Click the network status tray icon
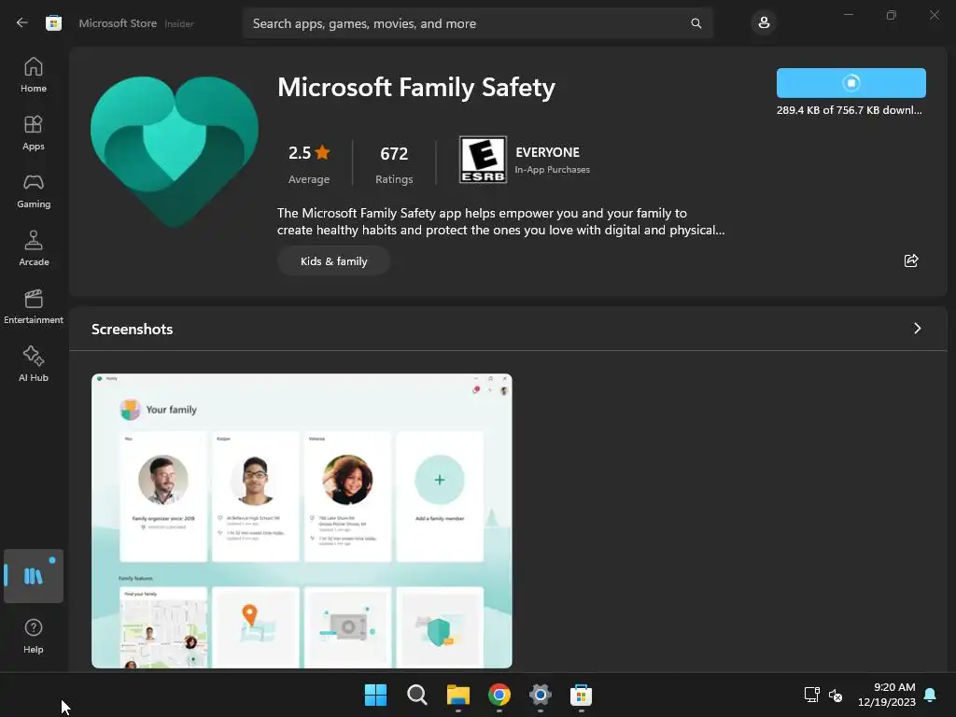 click(x=811, y=695)
